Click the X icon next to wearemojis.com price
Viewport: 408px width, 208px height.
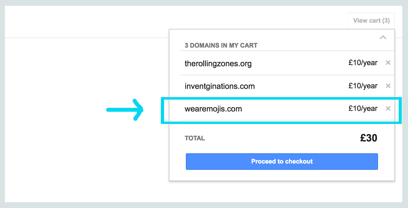click(x=388, y=108)
